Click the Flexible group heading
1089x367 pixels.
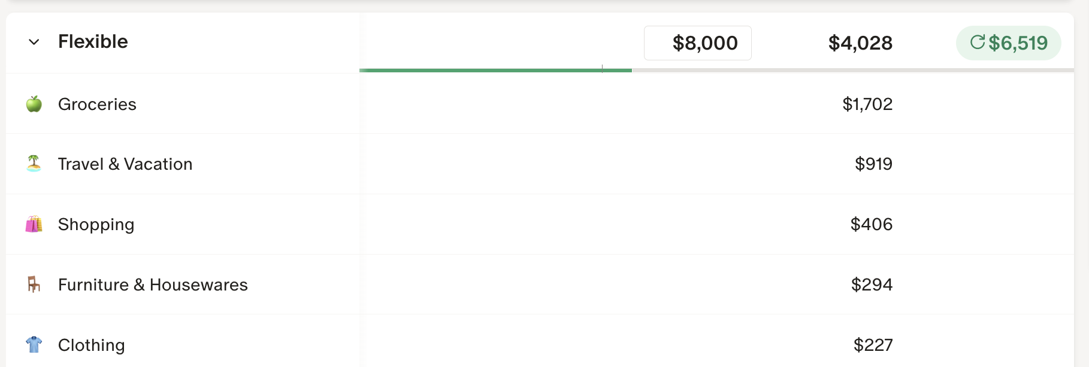click(93, 42)
